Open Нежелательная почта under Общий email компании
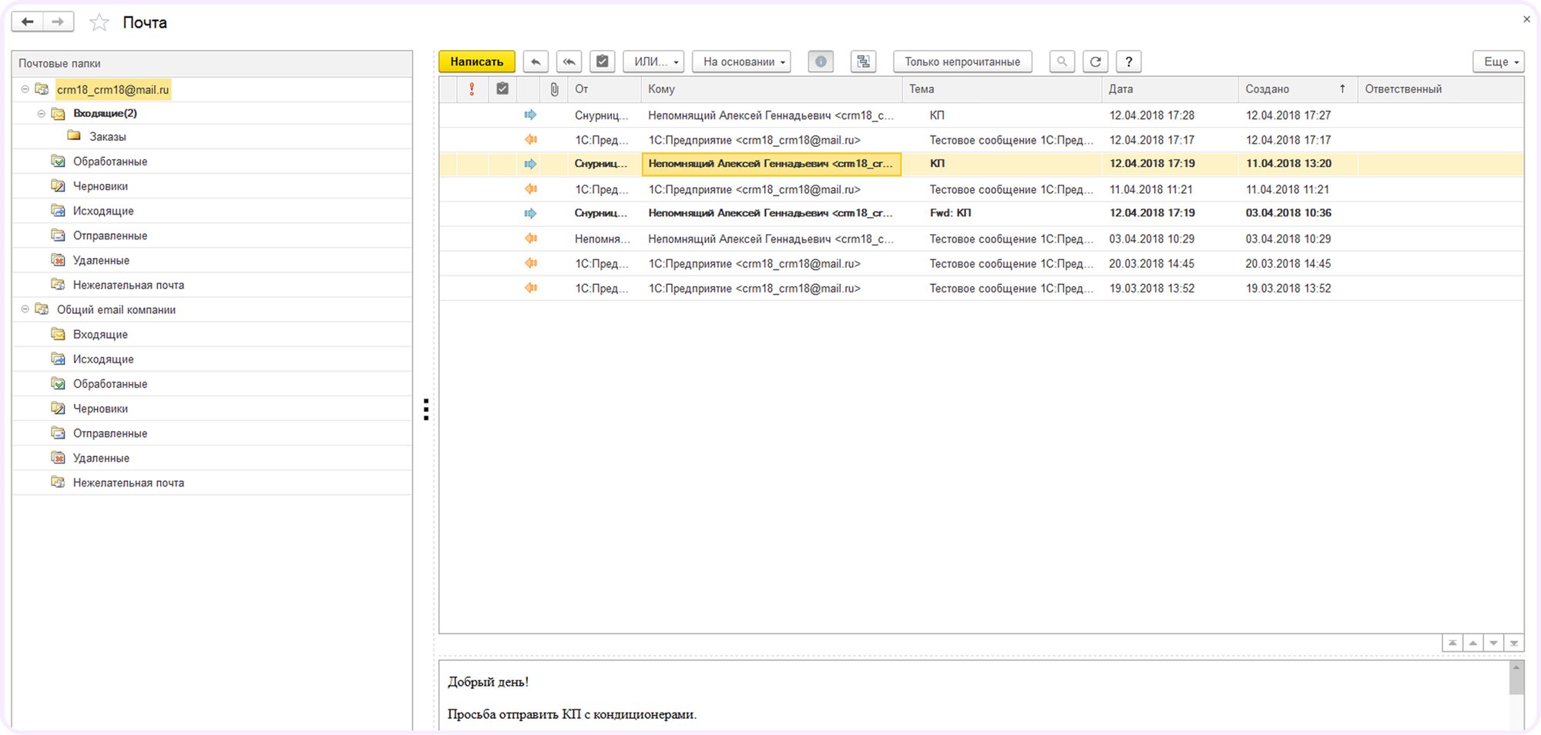 point(129,483)
